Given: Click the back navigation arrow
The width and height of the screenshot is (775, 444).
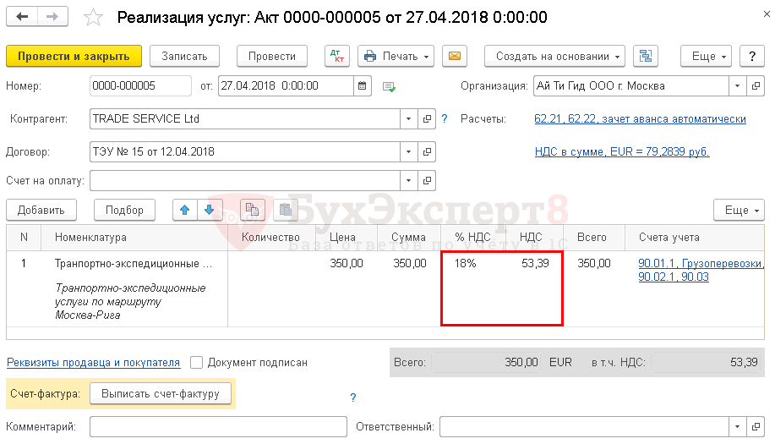Looking at the screenshot, I should tap(23, 18).
